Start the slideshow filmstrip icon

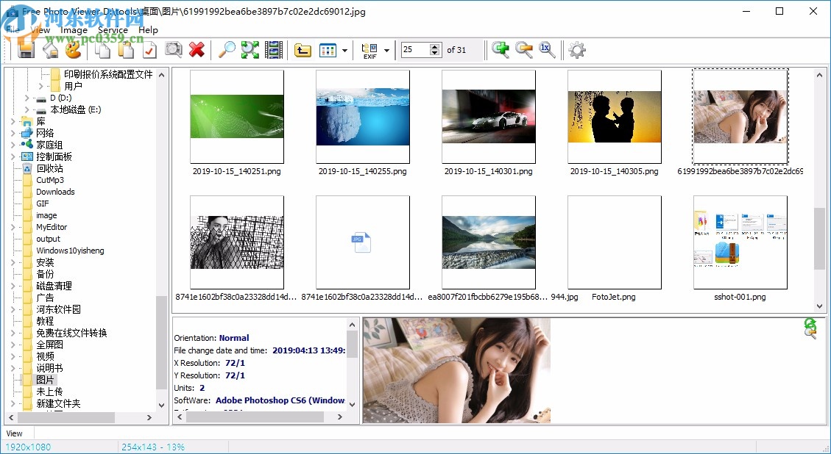273,49
